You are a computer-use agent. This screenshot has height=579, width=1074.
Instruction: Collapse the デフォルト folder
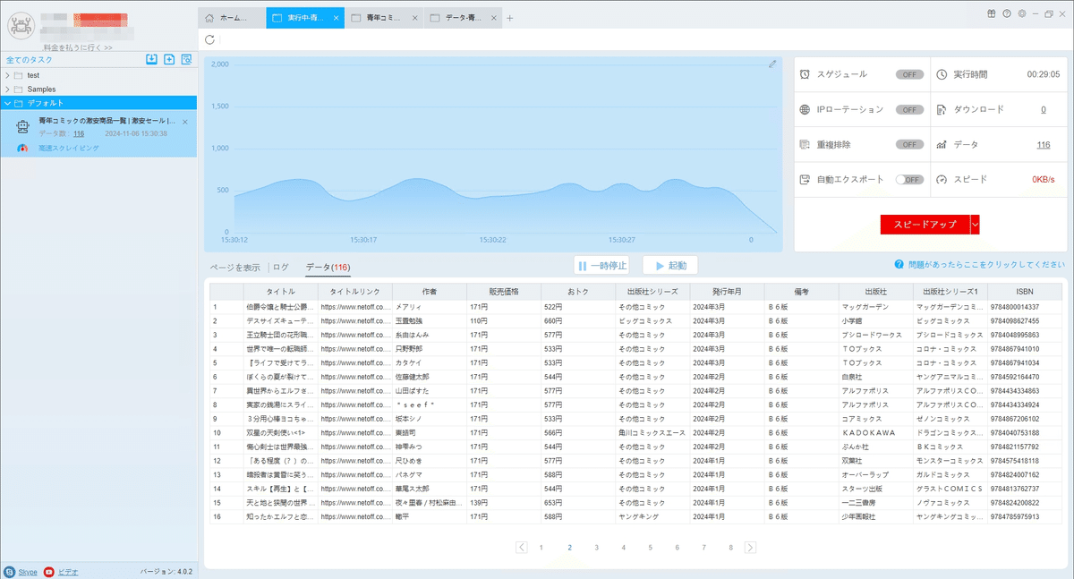coord(7,103)
